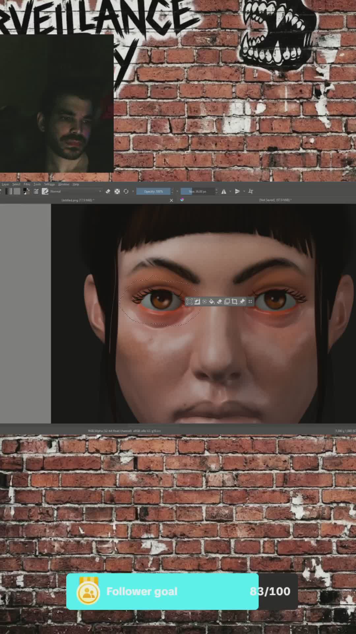Click the brush Size input field
The height and width of the screenshot is (634, 356).
(198, 192)
